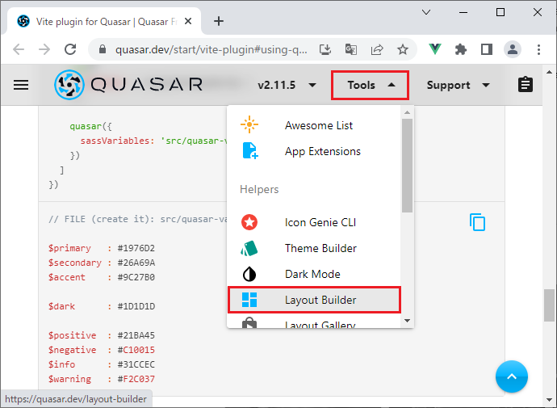Viewport: 557px width, 408px height.
Task: Reload the current page
Action: click(70, 49)
